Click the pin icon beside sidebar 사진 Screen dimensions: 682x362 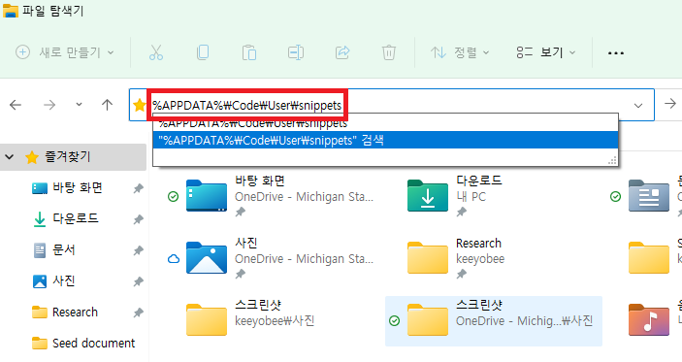(x=138, y=281)
